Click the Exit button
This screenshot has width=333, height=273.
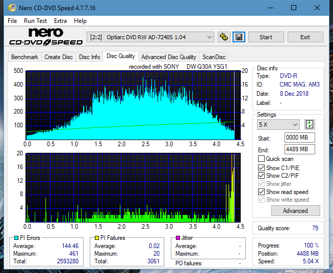click(x=305, y=37)
